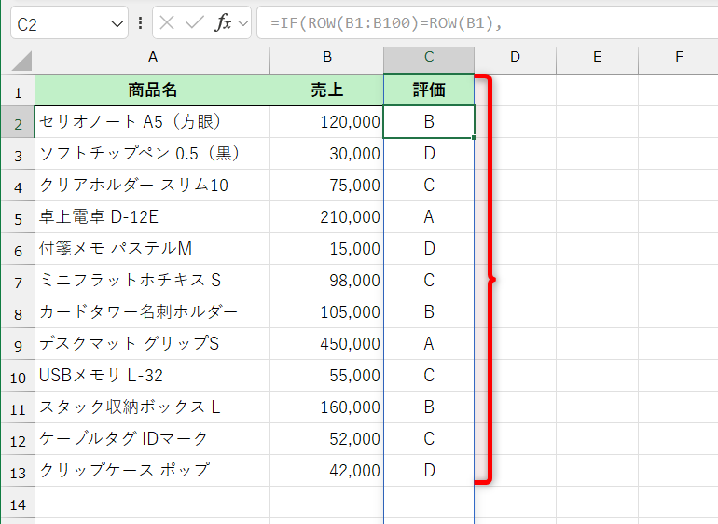Select row 8 header
The image size is (718, 524).
point(18,312)
